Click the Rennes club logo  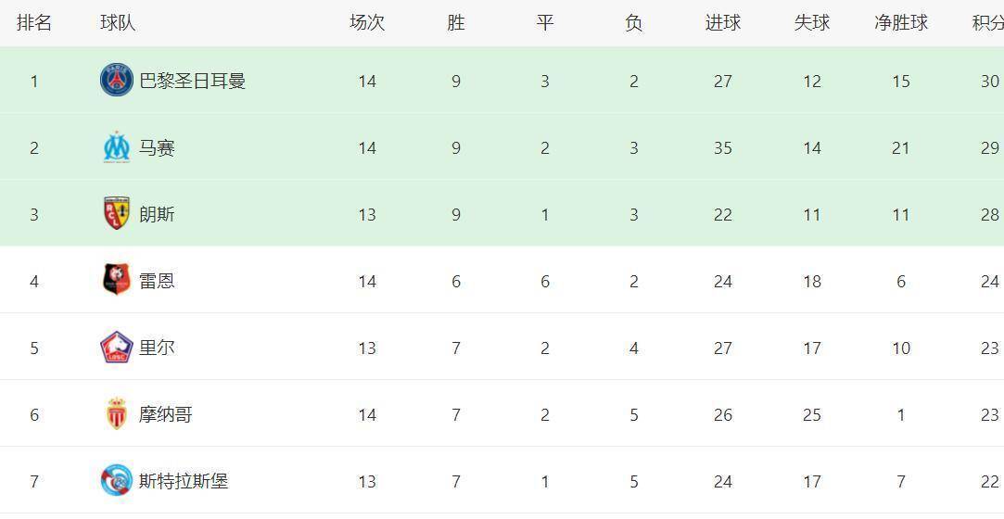[x=117, y=281]
